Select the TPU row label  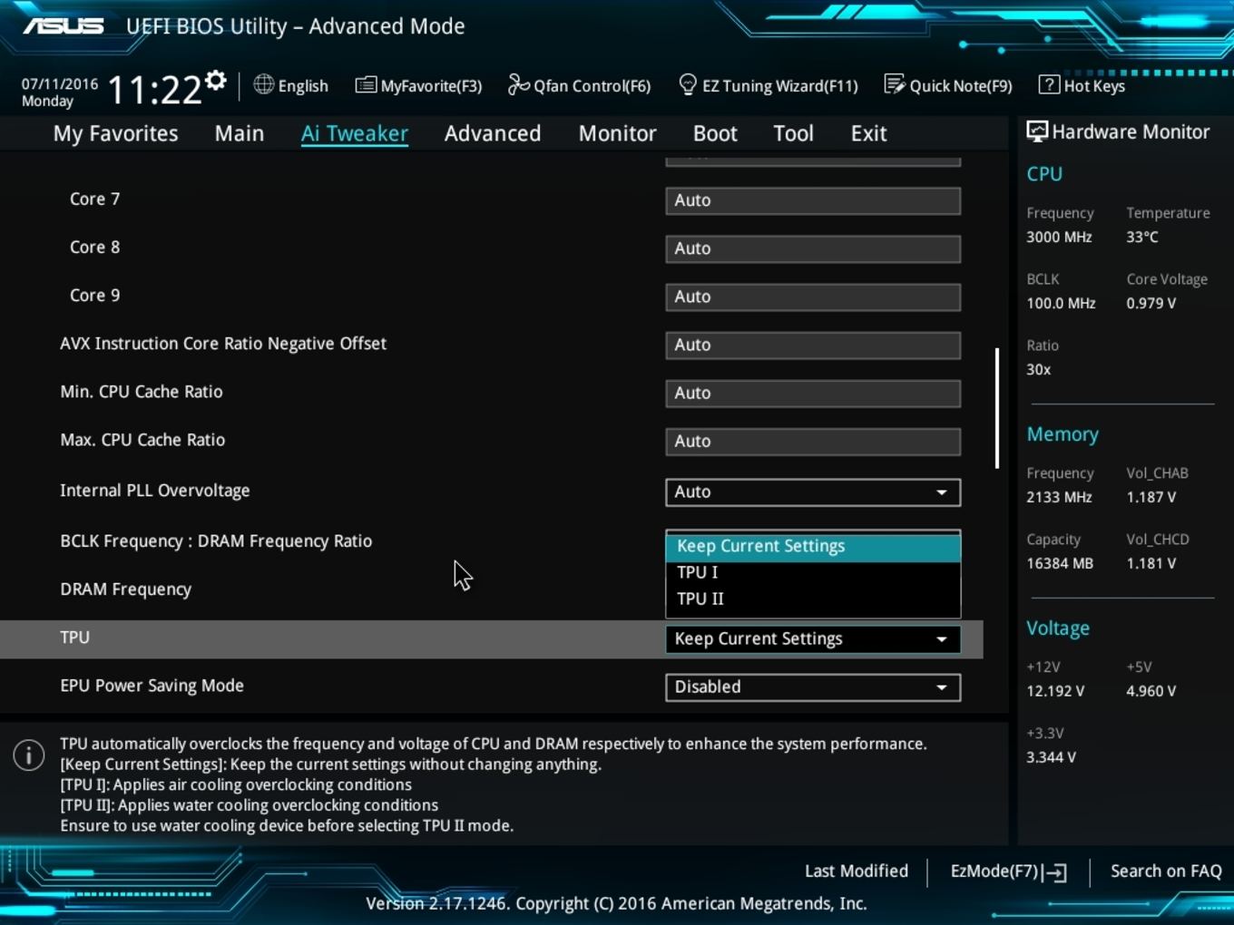point(74,638)
